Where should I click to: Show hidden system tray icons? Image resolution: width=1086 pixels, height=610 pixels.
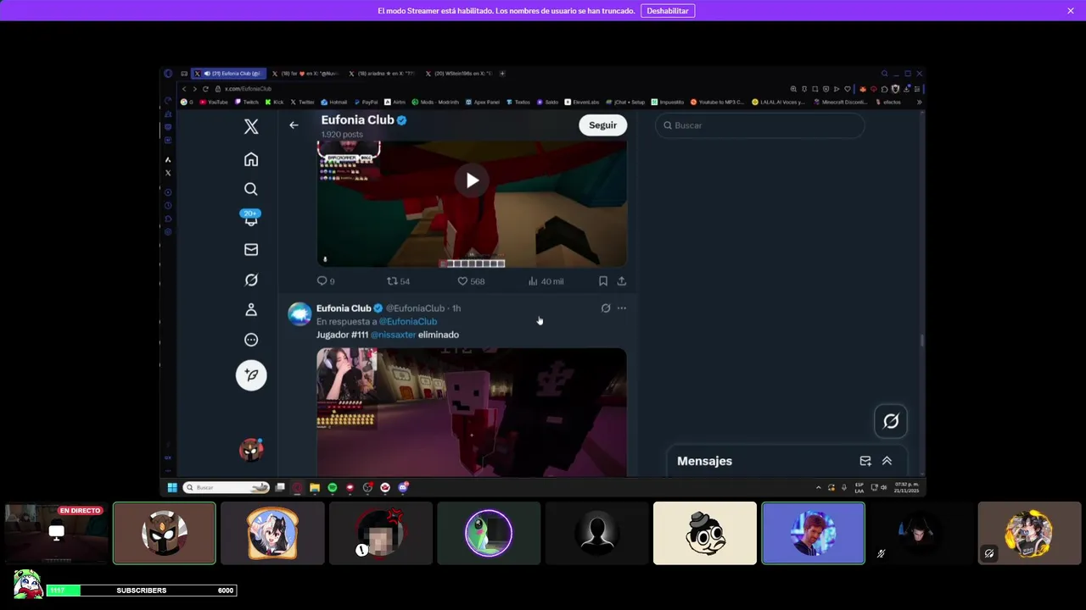(x=819, y=487)
